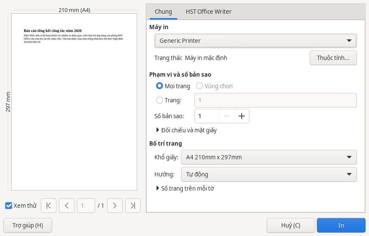Click Trợ giúp (H) help button
Image resolution: width=369 pixels, height=236 pixels.
coord(28,225)
